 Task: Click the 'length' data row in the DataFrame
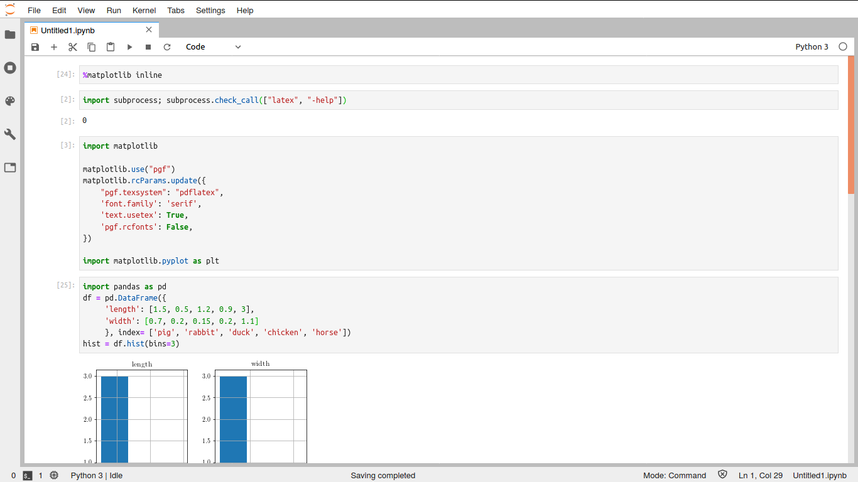pyautogui.click(x=179, y=309)
